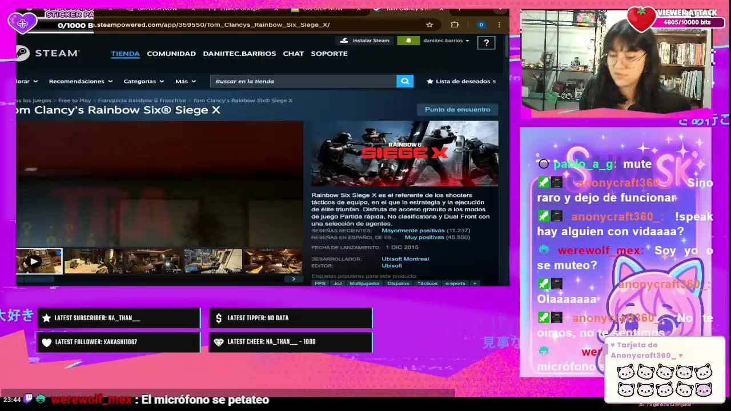The height and width of the screenshot is (411, 731).
Task: Click the green notification bell
Action: 408,41
